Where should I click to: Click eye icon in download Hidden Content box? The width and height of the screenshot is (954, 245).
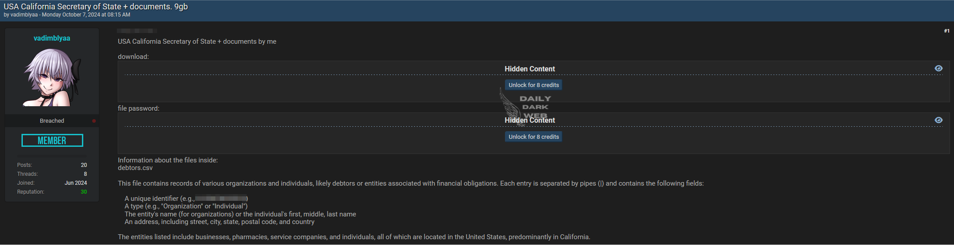[939, 68]
